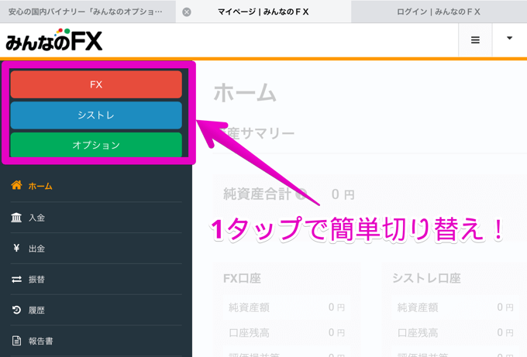Close the マイページ browser tab

(187, 12)
